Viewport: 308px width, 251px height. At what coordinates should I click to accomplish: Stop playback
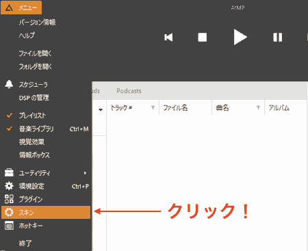pyautogui.click(x=203, y=37)
